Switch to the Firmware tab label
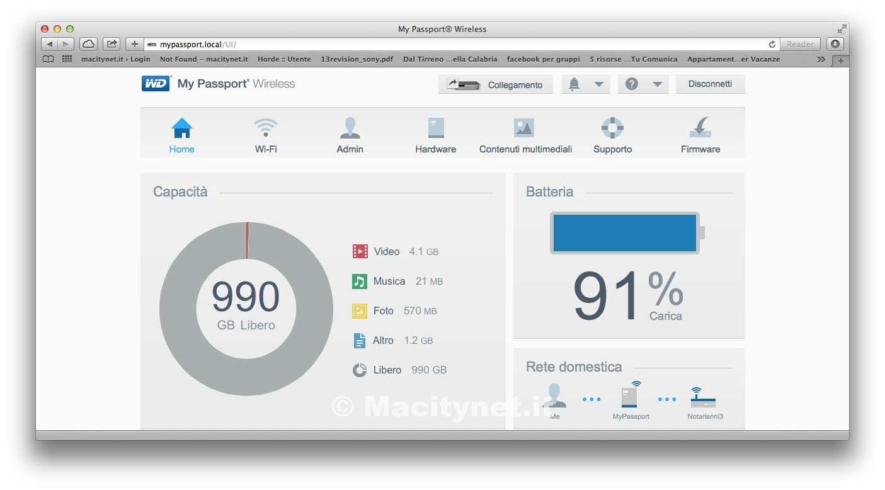Image resolution: width=885 pixels, height=490 pixels. point(700,149)
